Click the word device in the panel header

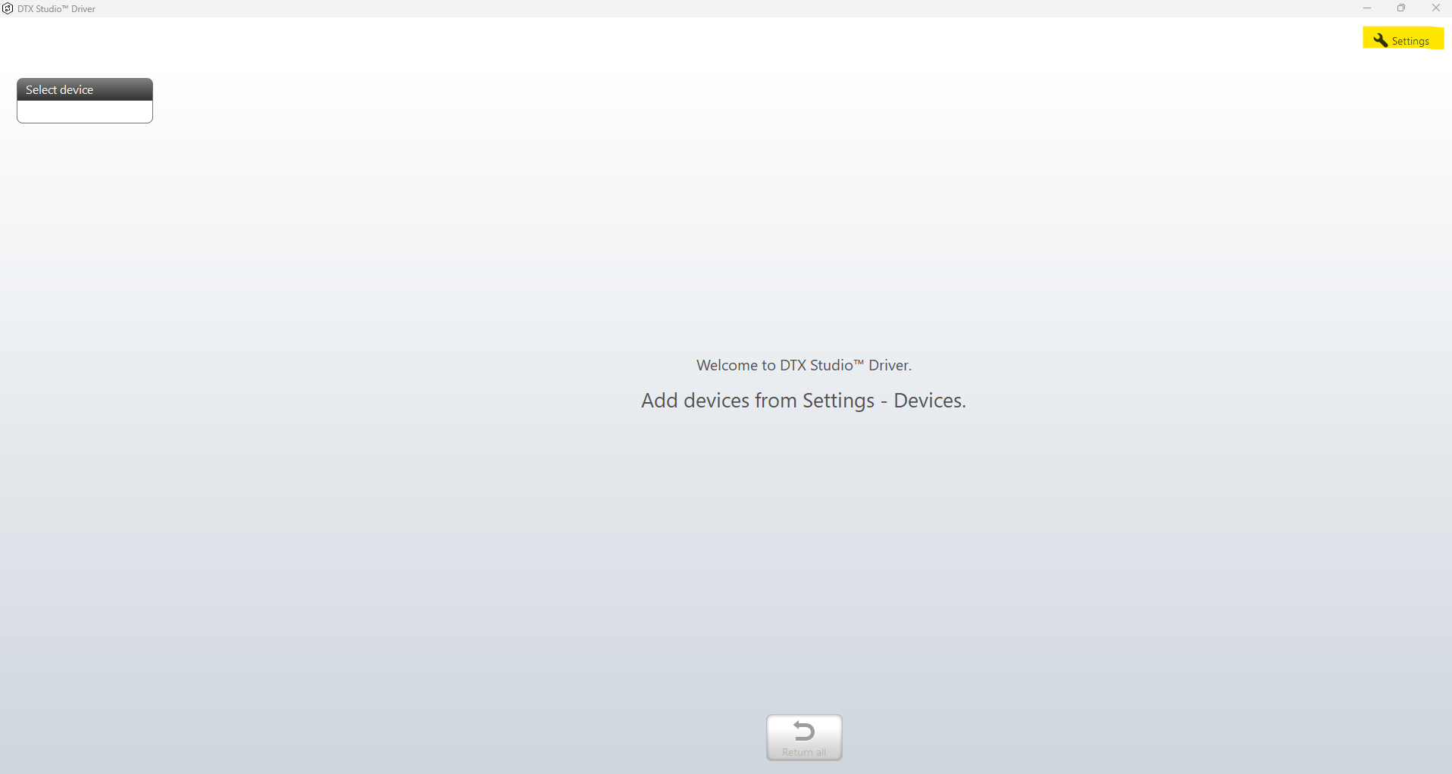click(x=76, y=89)
